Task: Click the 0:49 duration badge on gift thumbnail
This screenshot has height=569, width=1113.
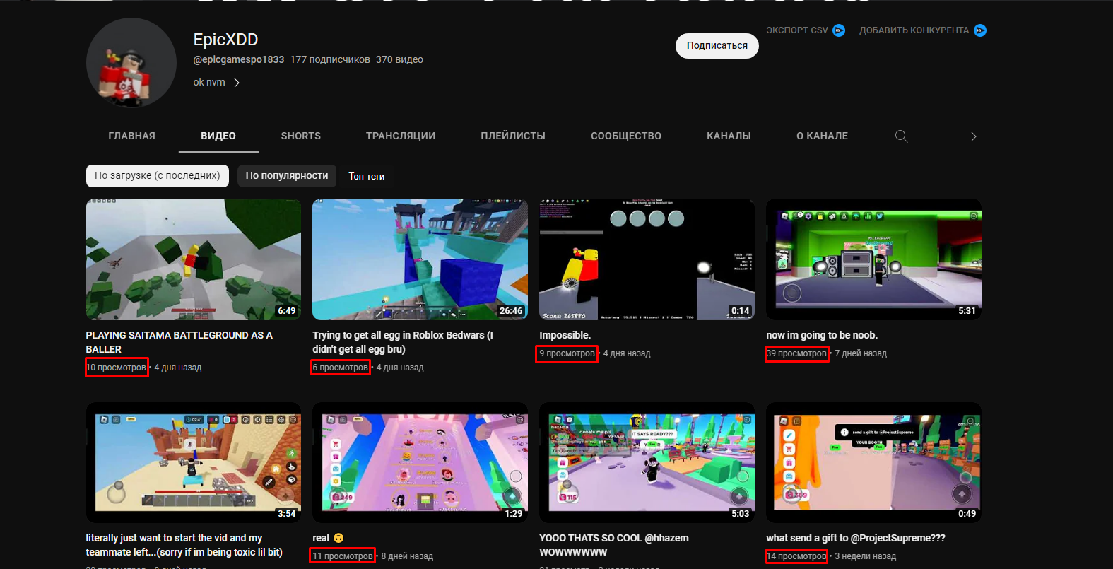Action: (x=967, y=514)
